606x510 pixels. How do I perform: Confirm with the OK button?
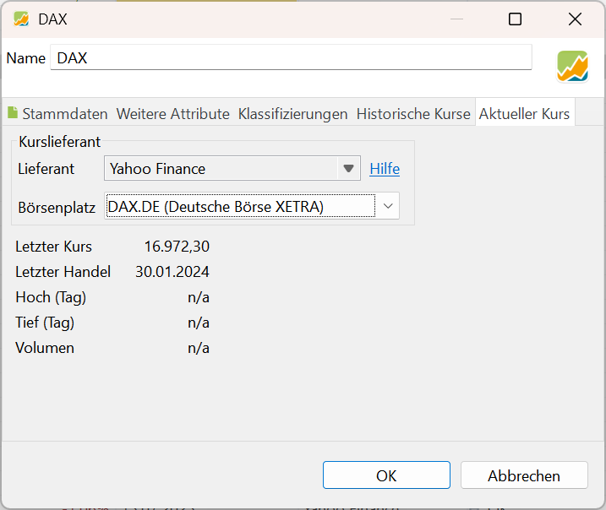pos(386,475)
